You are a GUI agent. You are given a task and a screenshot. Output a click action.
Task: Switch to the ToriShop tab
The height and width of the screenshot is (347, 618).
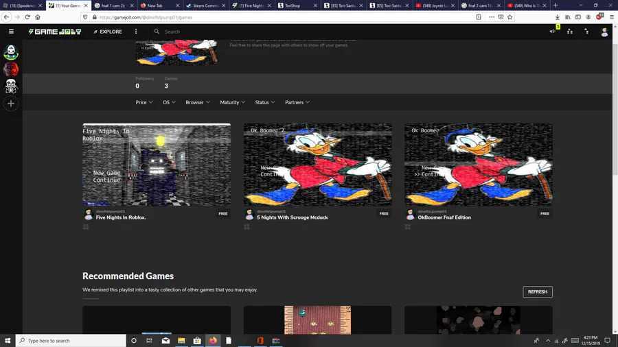(297, 5)
